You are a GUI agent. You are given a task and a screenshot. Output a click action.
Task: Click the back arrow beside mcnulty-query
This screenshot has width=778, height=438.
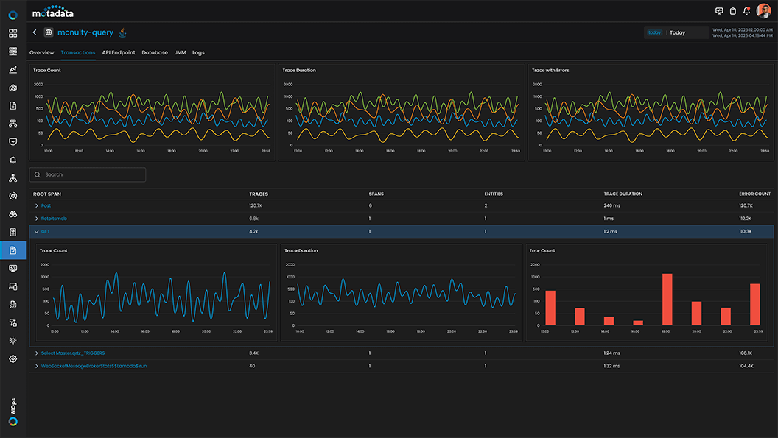(34, 32)
